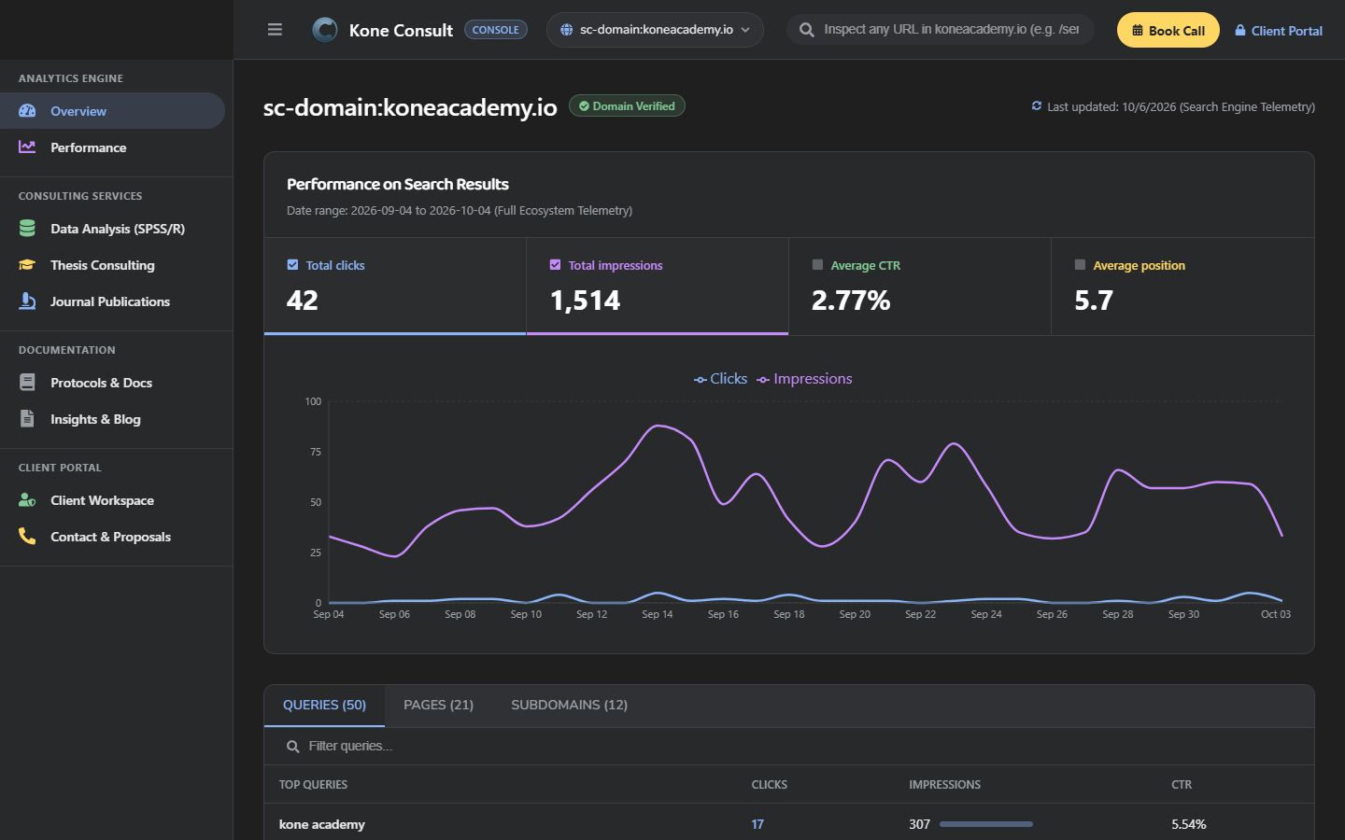1345x840 pixels.
Task: Click the refresh icon beside Last updated
Action: tap(1036, 106)
